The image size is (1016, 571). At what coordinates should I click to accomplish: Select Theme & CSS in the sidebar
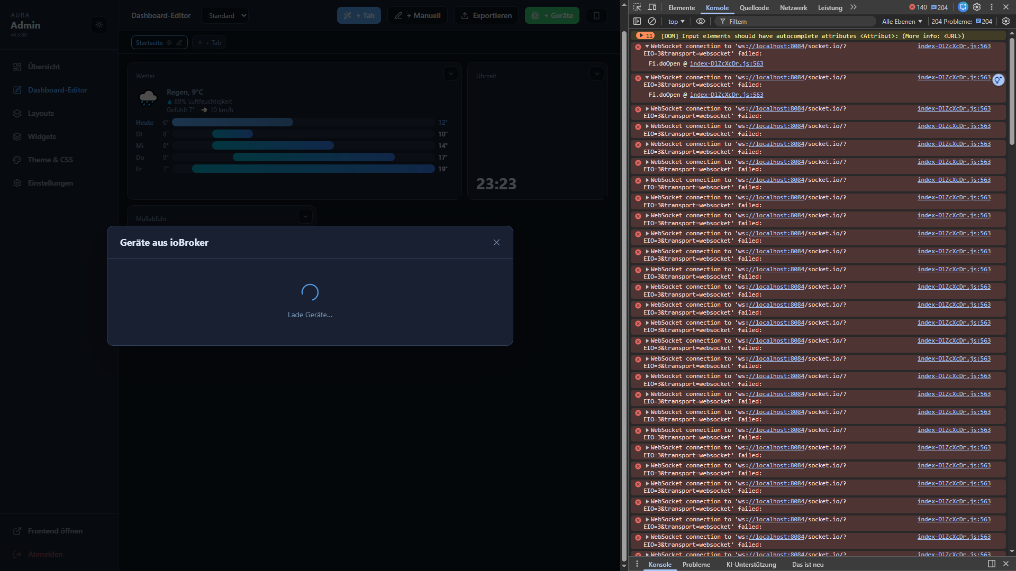51,160
